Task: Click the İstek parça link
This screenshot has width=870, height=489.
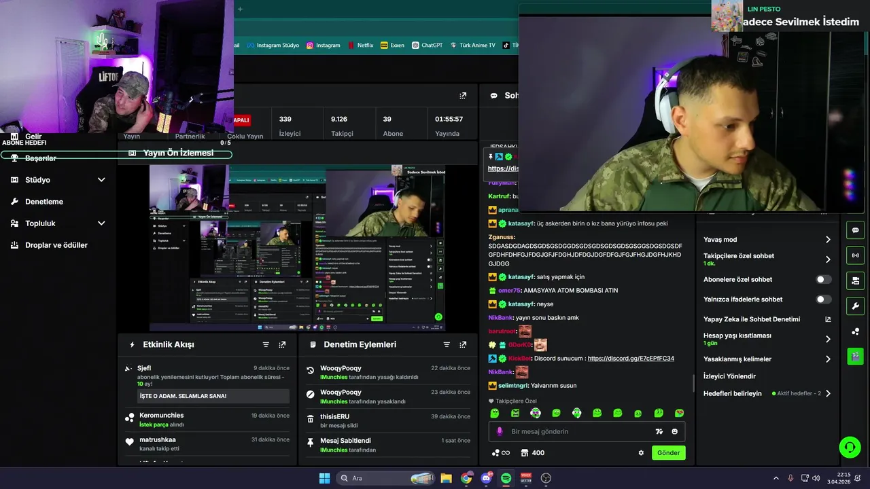Action: [x=154, y=424]
